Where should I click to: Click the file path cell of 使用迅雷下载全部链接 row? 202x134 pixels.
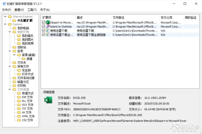[x=135, y=35]
